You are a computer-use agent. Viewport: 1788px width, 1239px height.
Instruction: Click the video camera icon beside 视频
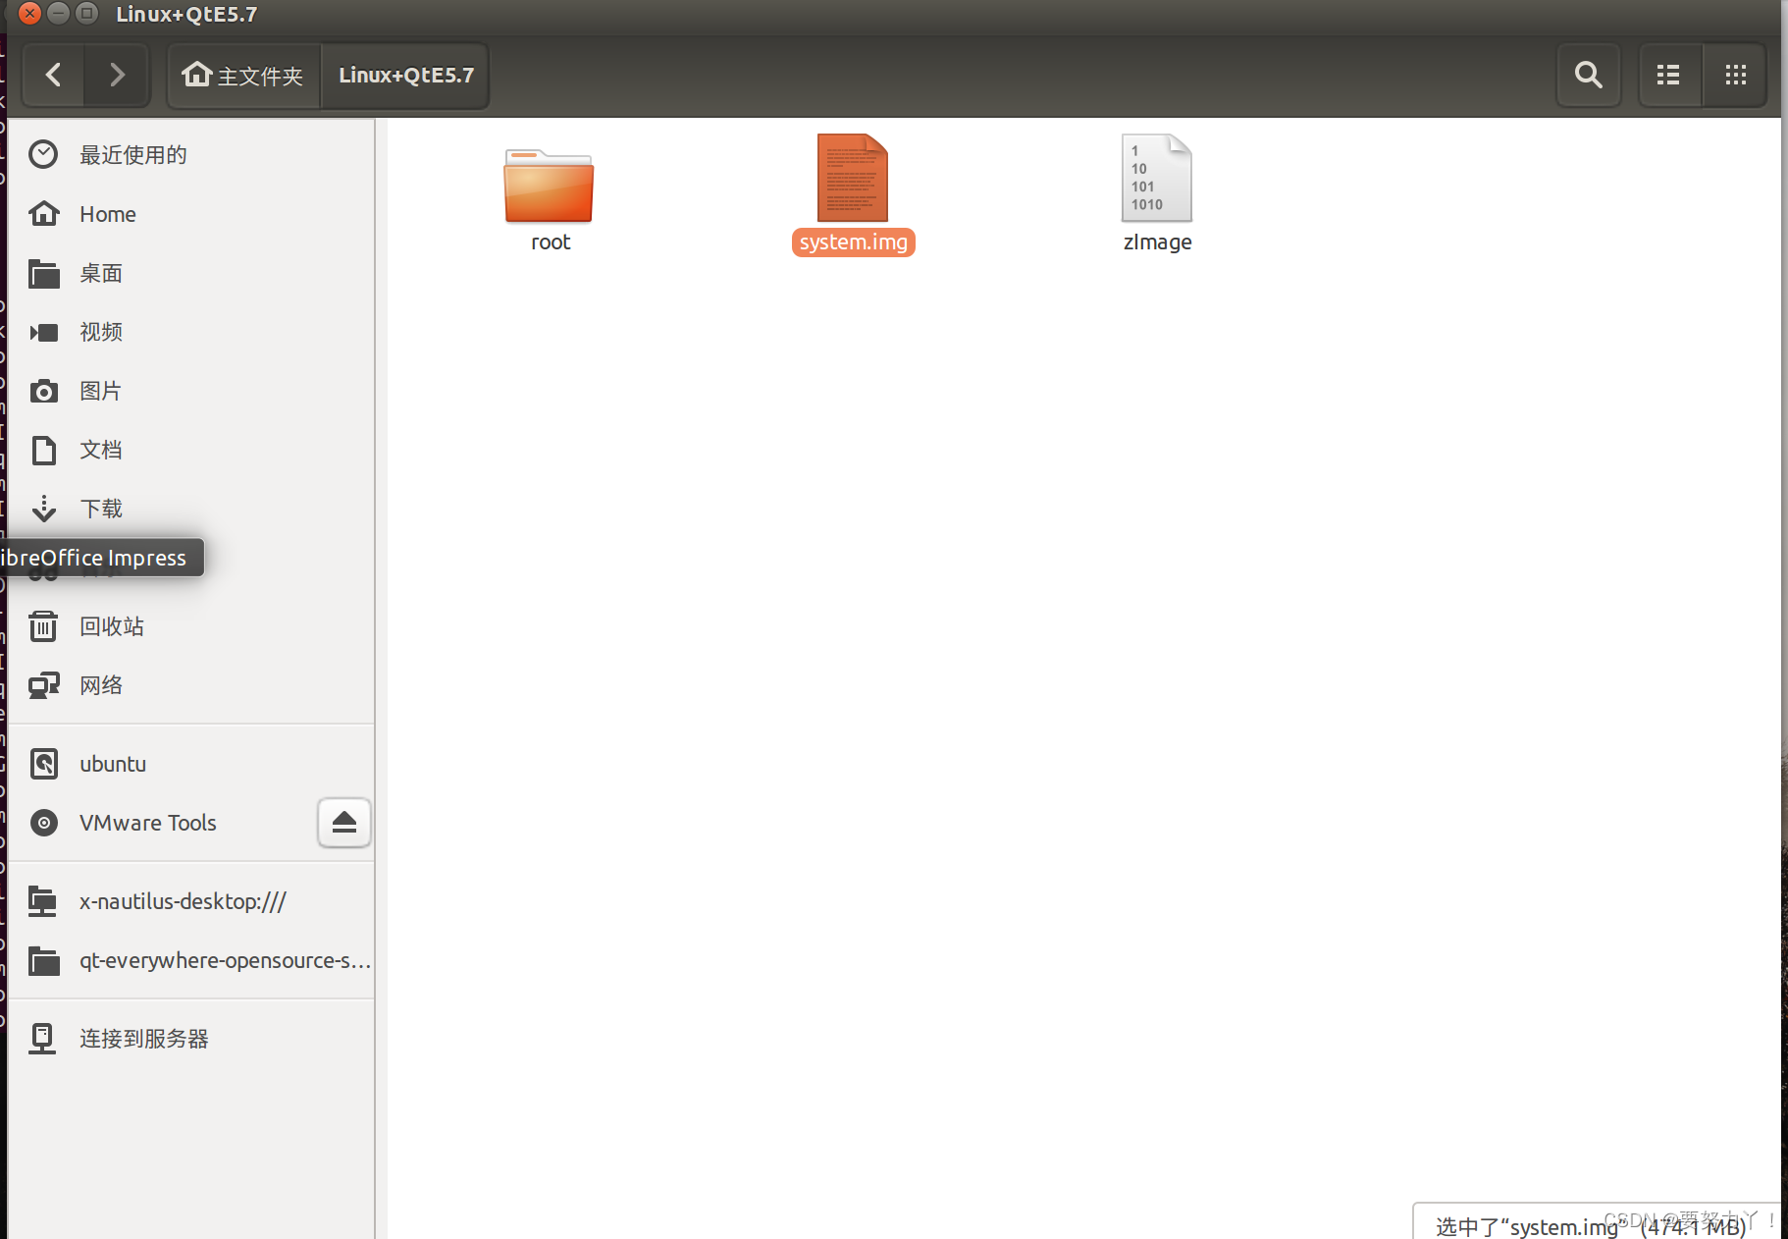(43, 332)
